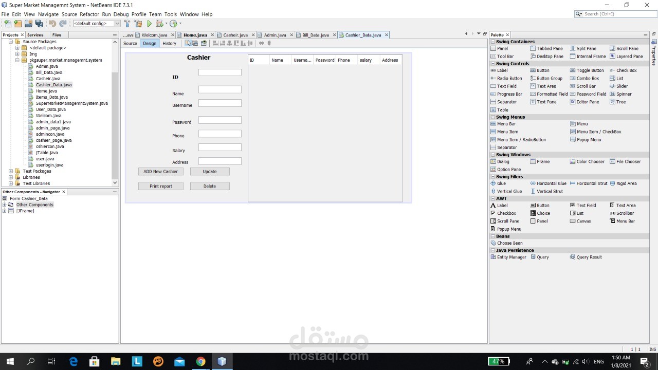Select Items_Data.java in Projects tree
This screenshot has width=658, height=370.
click(51, 97)
